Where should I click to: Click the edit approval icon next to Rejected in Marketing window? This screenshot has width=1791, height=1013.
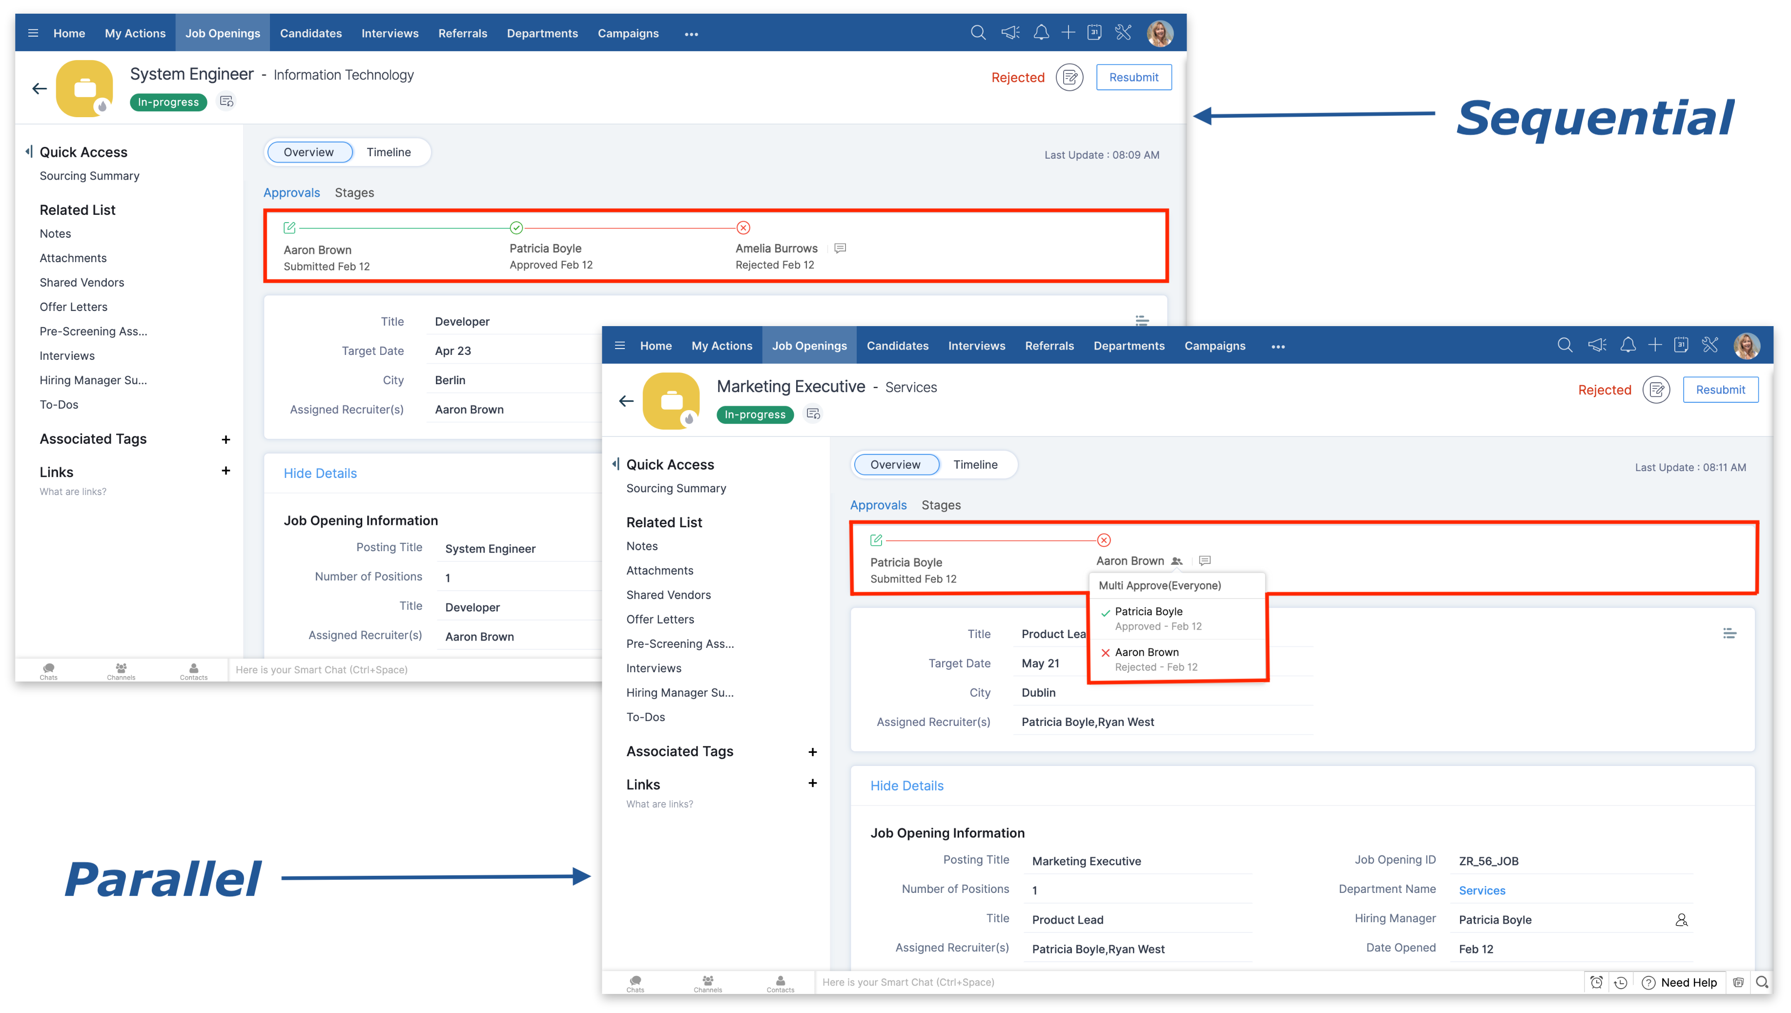pyautogui.click(x=1656, y=390)
